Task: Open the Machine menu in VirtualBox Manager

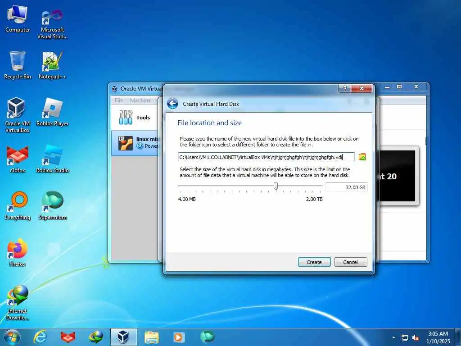Action: (140, 100)
